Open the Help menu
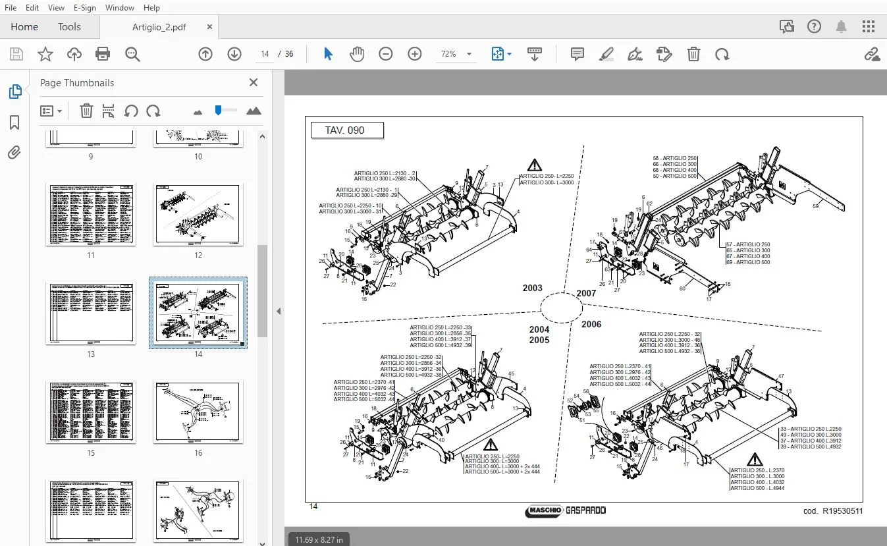The height and width of the screenshot is (546, 887). click(151, 8)
